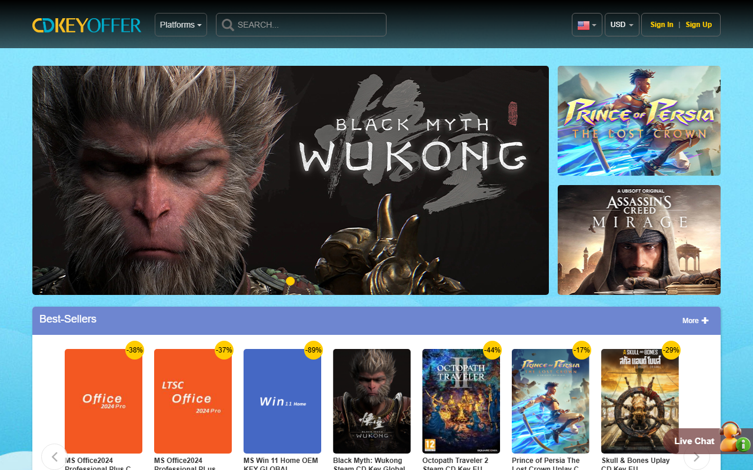Click the search magnifier icon
Image resolution: width=753 pixels, height=470 pixels.
(x=228, y=25)
